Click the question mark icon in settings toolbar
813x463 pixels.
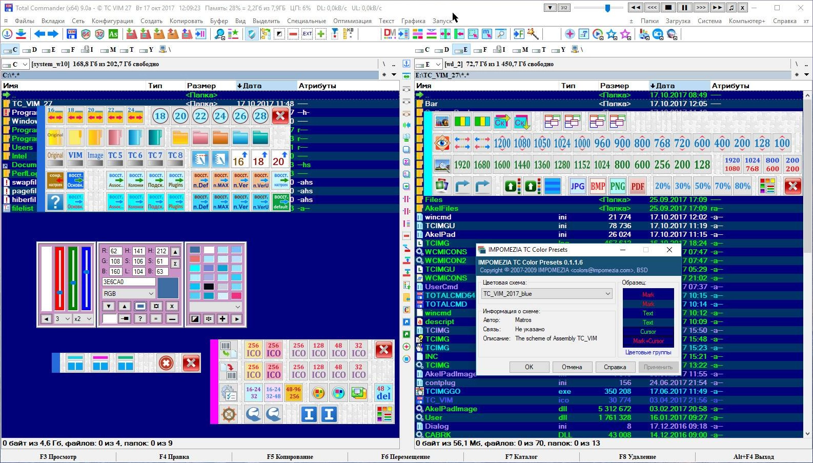pyautogui.click(x=55, y=202)
